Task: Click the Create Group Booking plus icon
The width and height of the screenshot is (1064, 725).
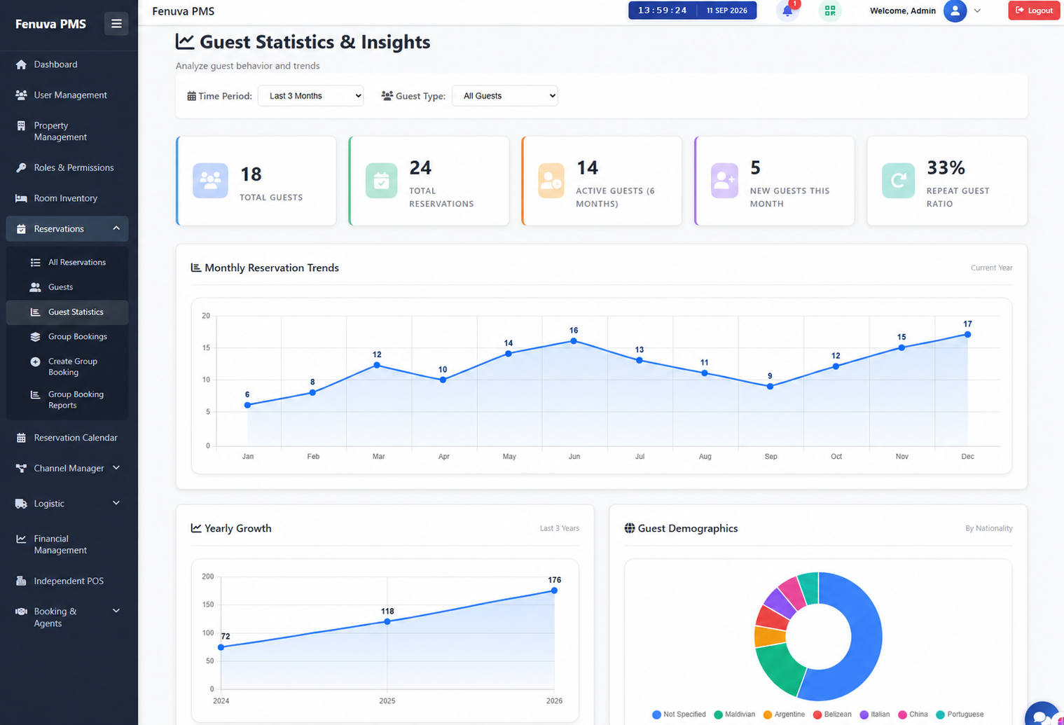Action: (x=35, y=361)
